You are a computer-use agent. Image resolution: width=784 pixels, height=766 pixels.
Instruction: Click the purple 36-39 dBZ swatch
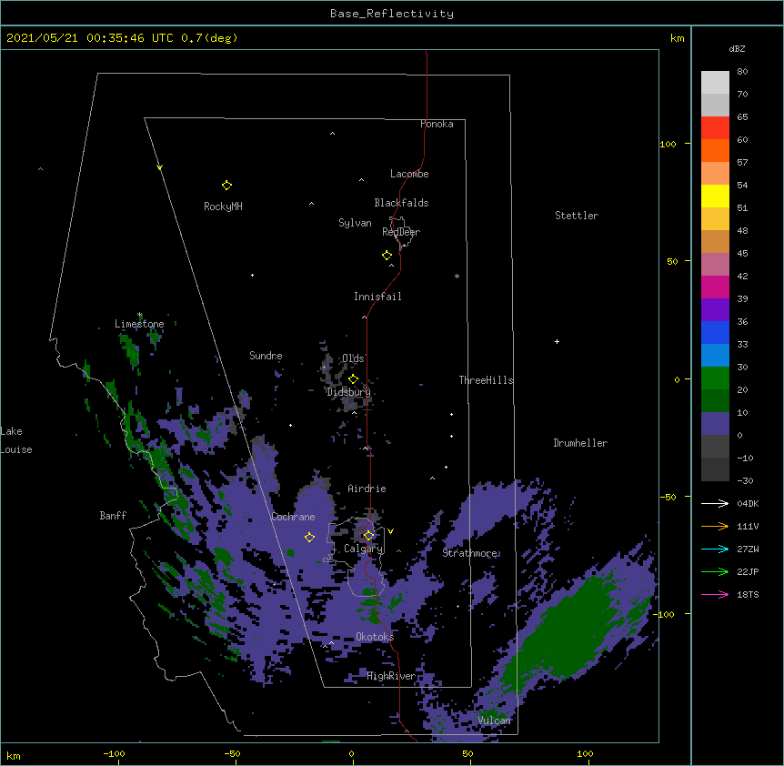715,310
